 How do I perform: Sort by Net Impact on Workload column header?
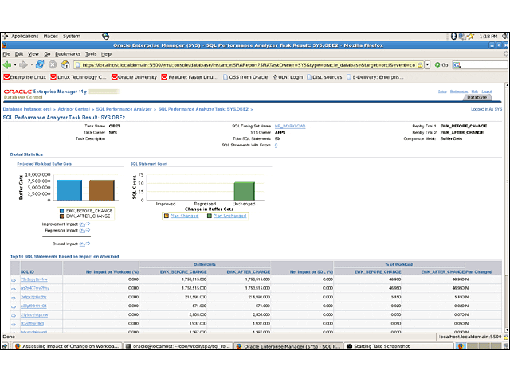112,272
